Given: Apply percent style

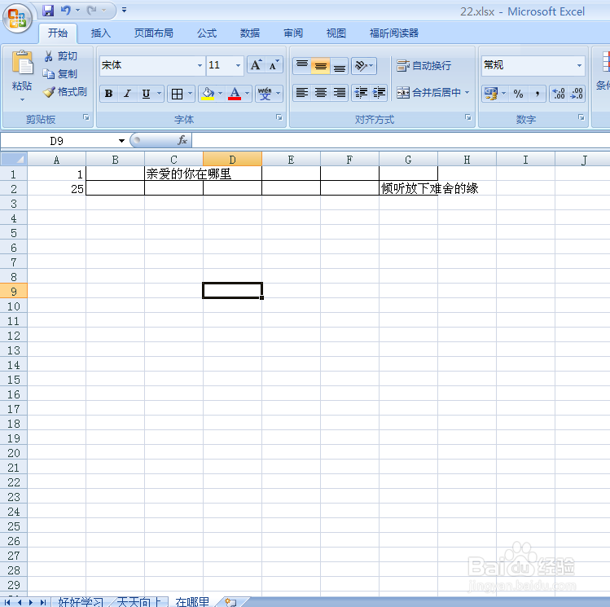Looking at the screenshot, I should [518, 94].
